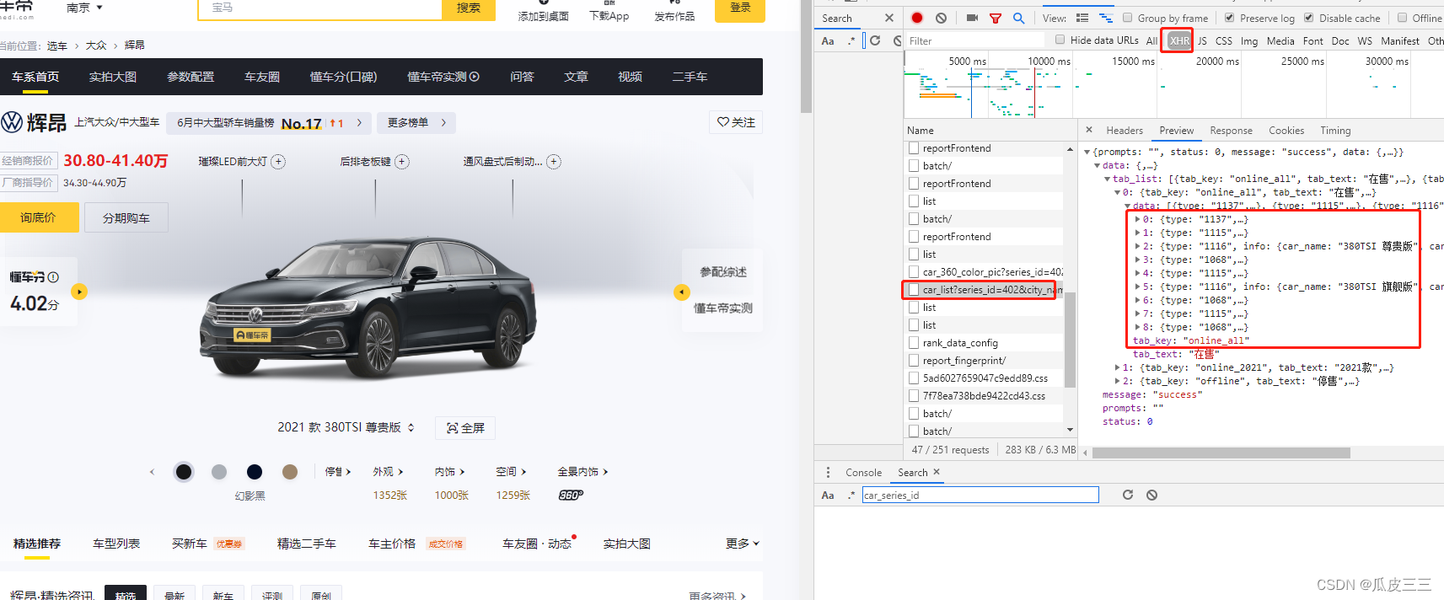Switch to the Headers tab
The image size is (1444, 600).
point(1125,131)
